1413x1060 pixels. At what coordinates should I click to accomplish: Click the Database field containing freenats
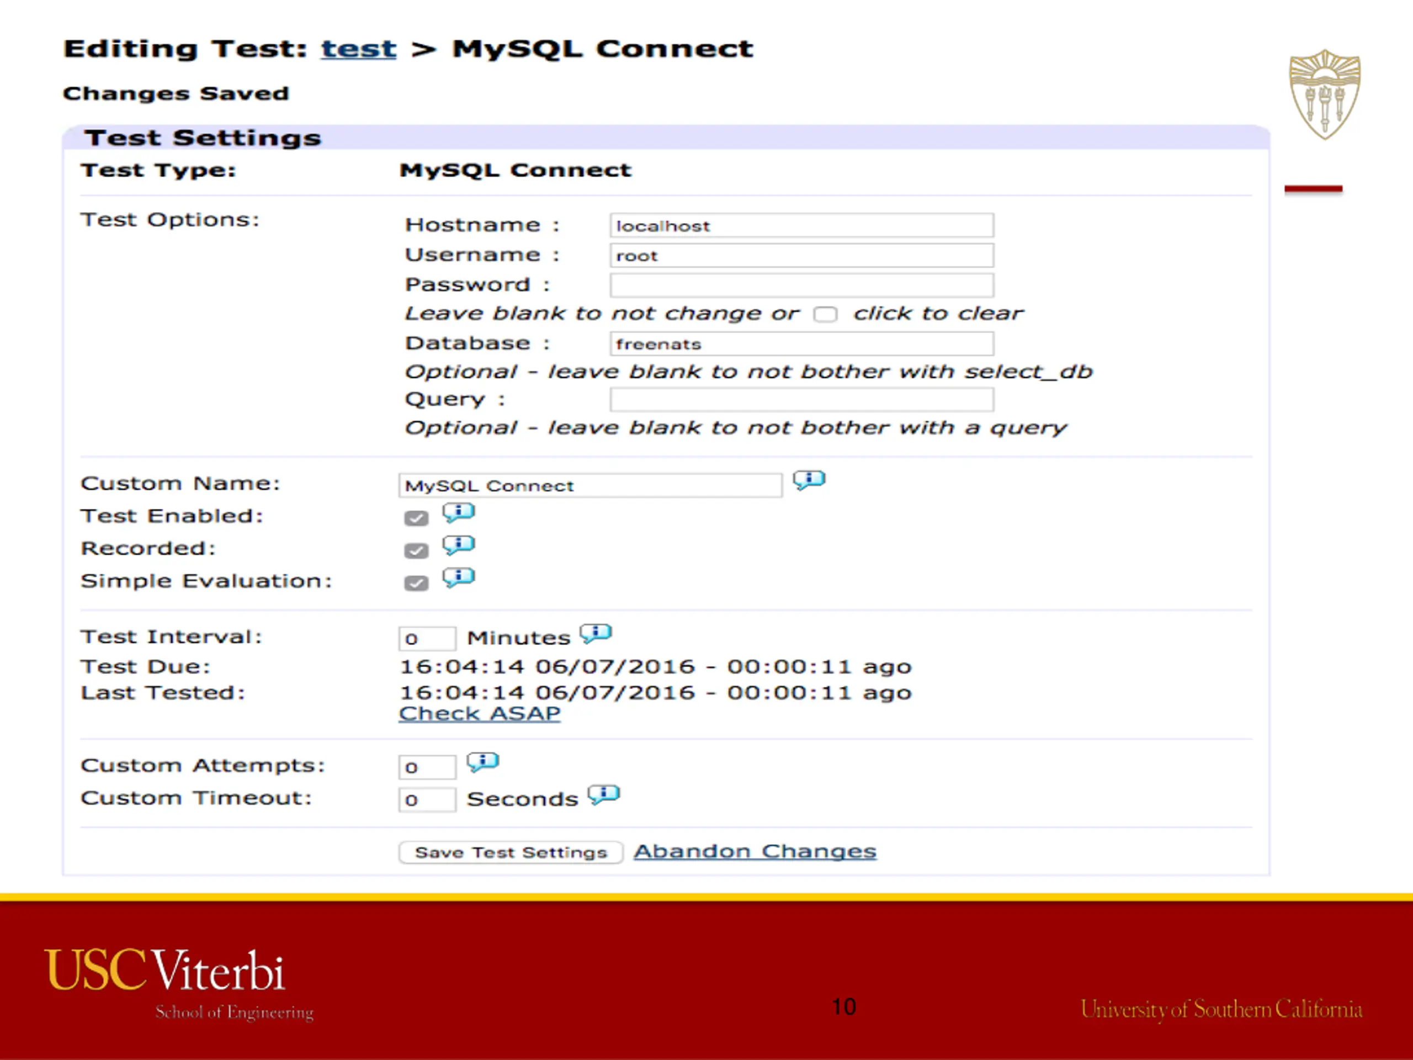coord(801,344)
